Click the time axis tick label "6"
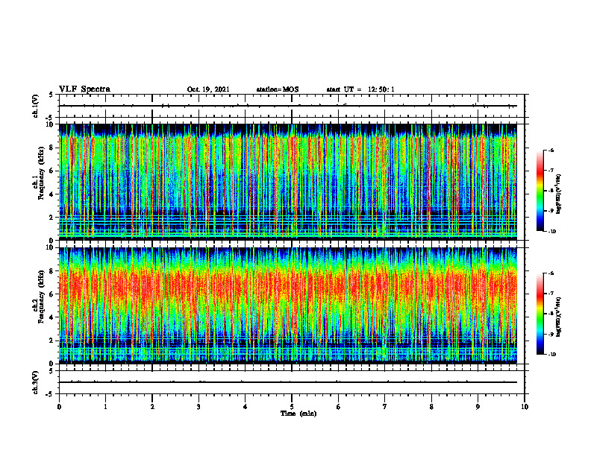The image size is (591, 456). point(339,407)
